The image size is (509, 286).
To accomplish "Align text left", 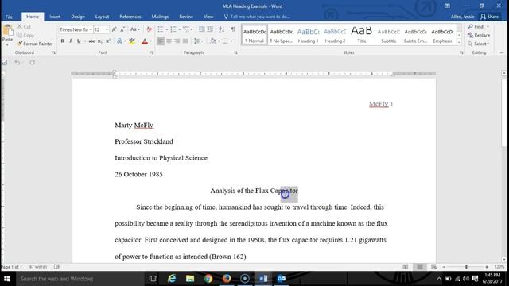I will click(x=161, y=41).
